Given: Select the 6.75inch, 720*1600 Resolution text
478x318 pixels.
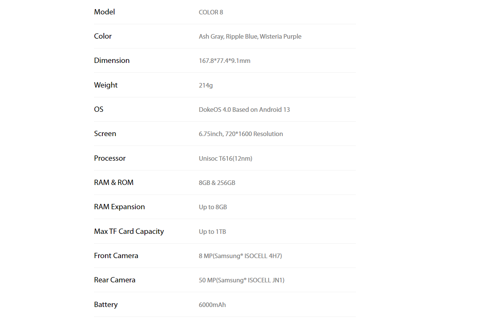Looking at the screenshot, I should 241,134.
